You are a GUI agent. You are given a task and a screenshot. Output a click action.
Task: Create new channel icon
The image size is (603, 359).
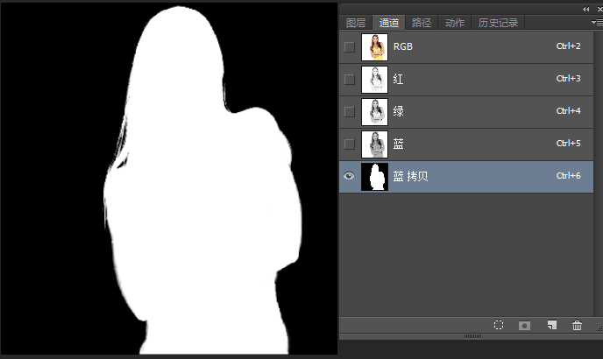[552, 325]
